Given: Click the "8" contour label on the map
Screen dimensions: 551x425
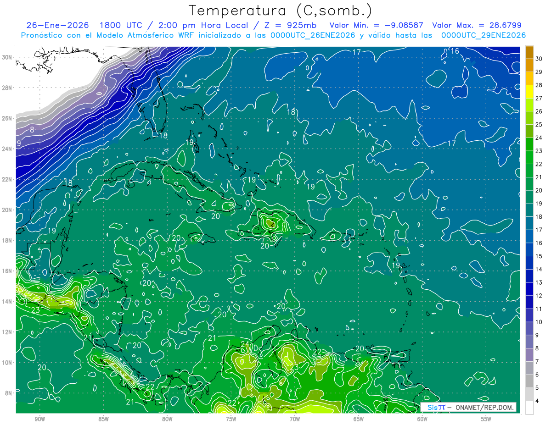Looking at the screenshot, I should pos(32,130).
